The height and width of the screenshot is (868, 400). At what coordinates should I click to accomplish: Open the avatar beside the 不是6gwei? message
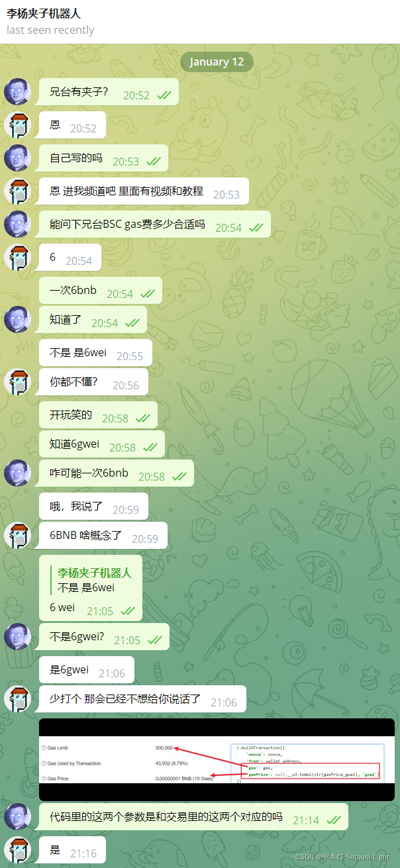[x=18, y=636]
